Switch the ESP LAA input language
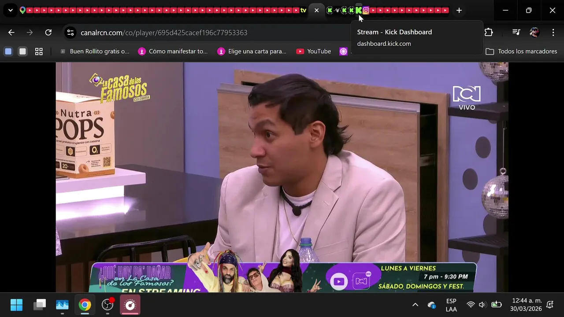This screenshot has height=317, width=564. [x=451, y=305]
